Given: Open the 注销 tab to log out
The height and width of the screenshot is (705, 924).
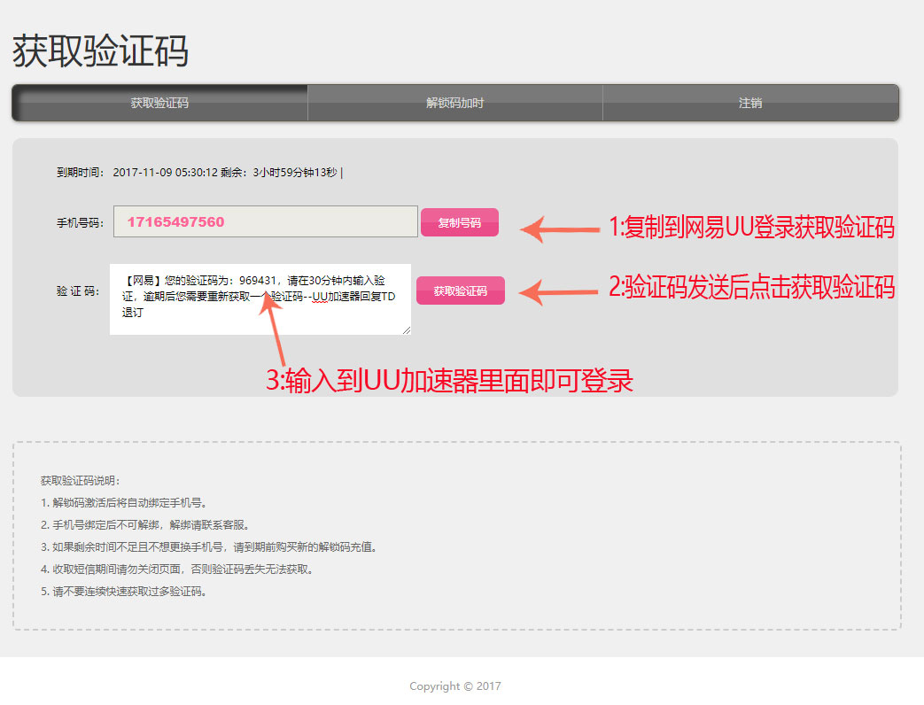Looking at the screenshot, I should [x=750, y=103].
